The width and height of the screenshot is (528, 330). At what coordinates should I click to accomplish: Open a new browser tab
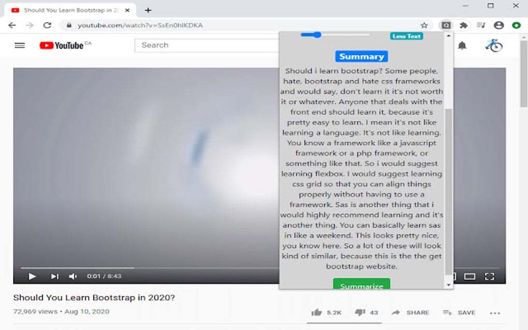click(x=149, y=10)
